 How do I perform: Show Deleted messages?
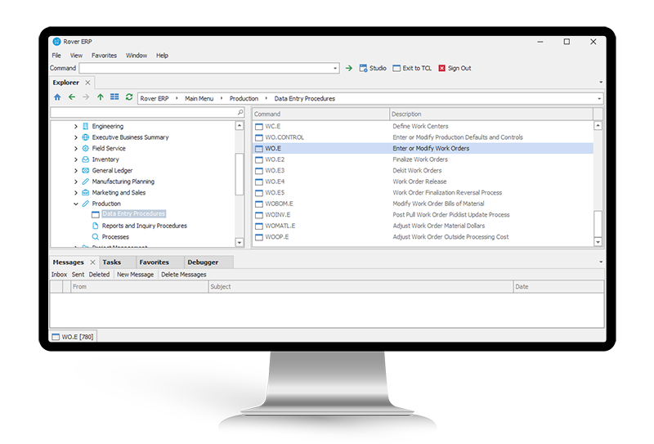click(x=99, y=275)
